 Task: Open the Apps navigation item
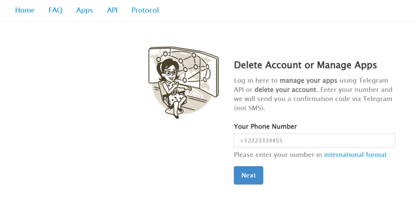(x=84, y=10)
